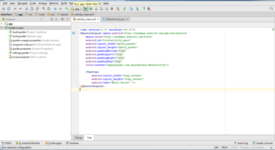Click the Find magnifier icon in toolbar

pos(43,9)
